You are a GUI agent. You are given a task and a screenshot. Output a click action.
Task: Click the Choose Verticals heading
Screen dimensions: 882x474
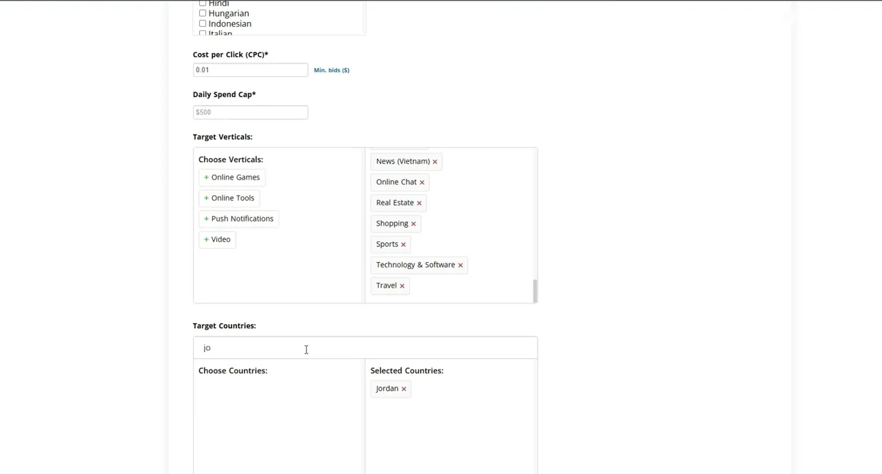pos(231,160)
